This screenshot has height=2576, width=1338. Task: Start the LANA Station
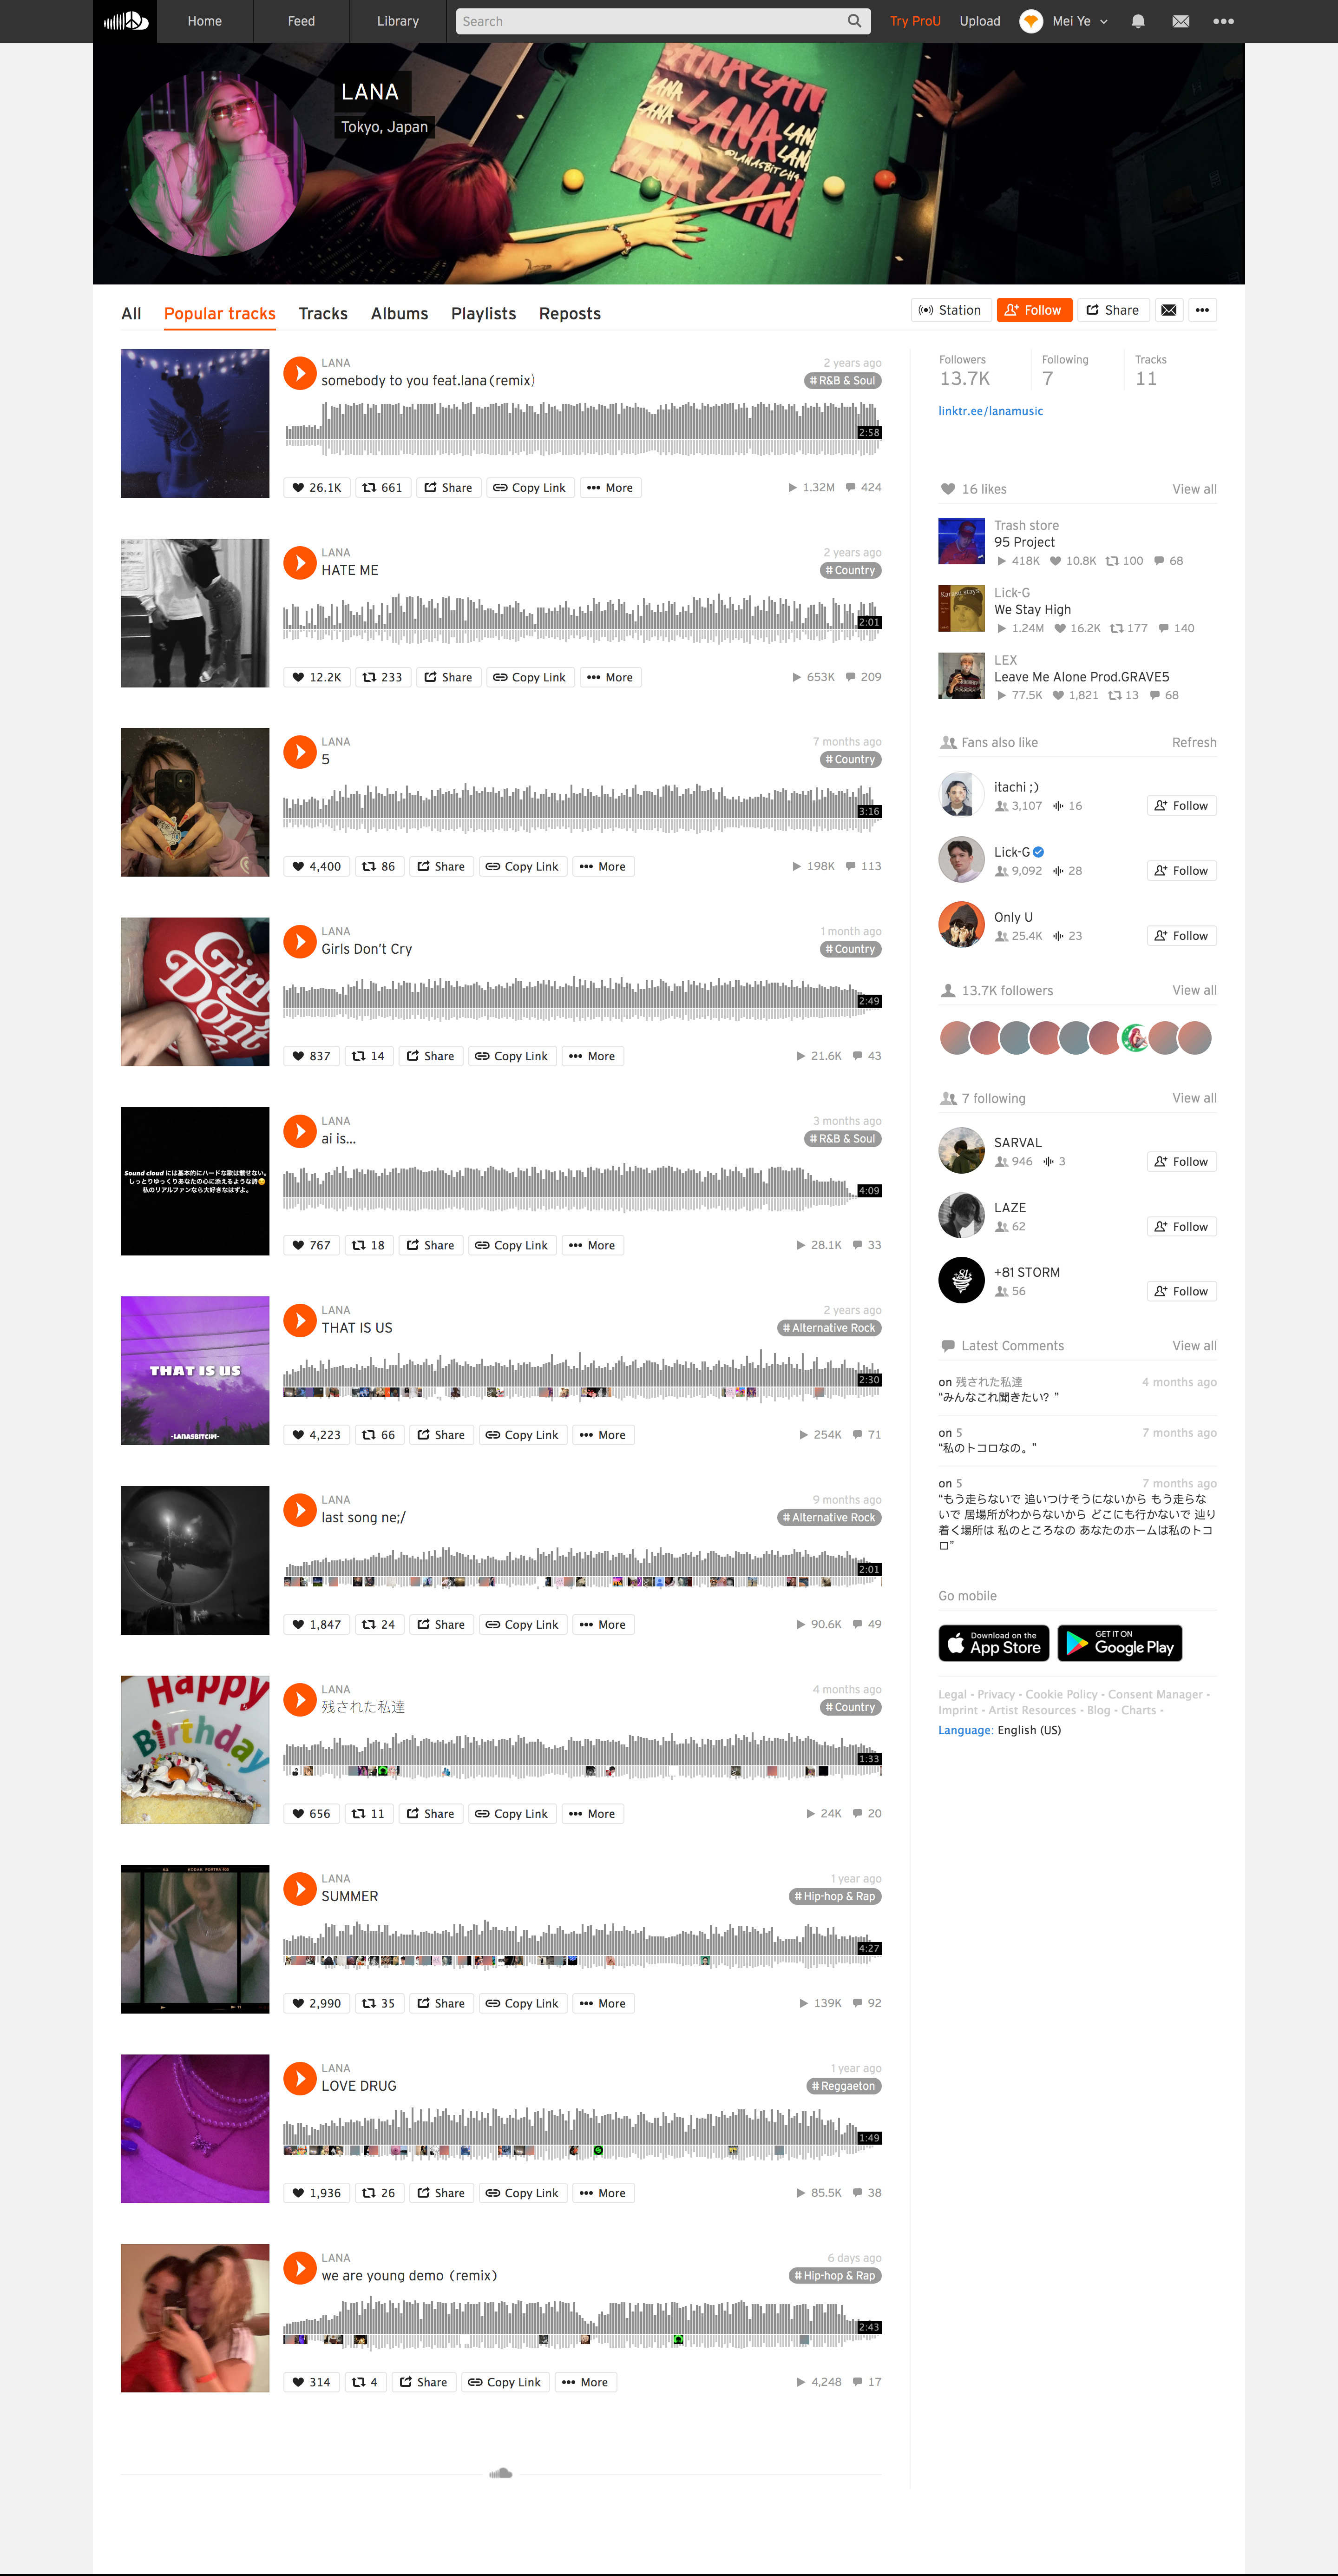(951, 310)
